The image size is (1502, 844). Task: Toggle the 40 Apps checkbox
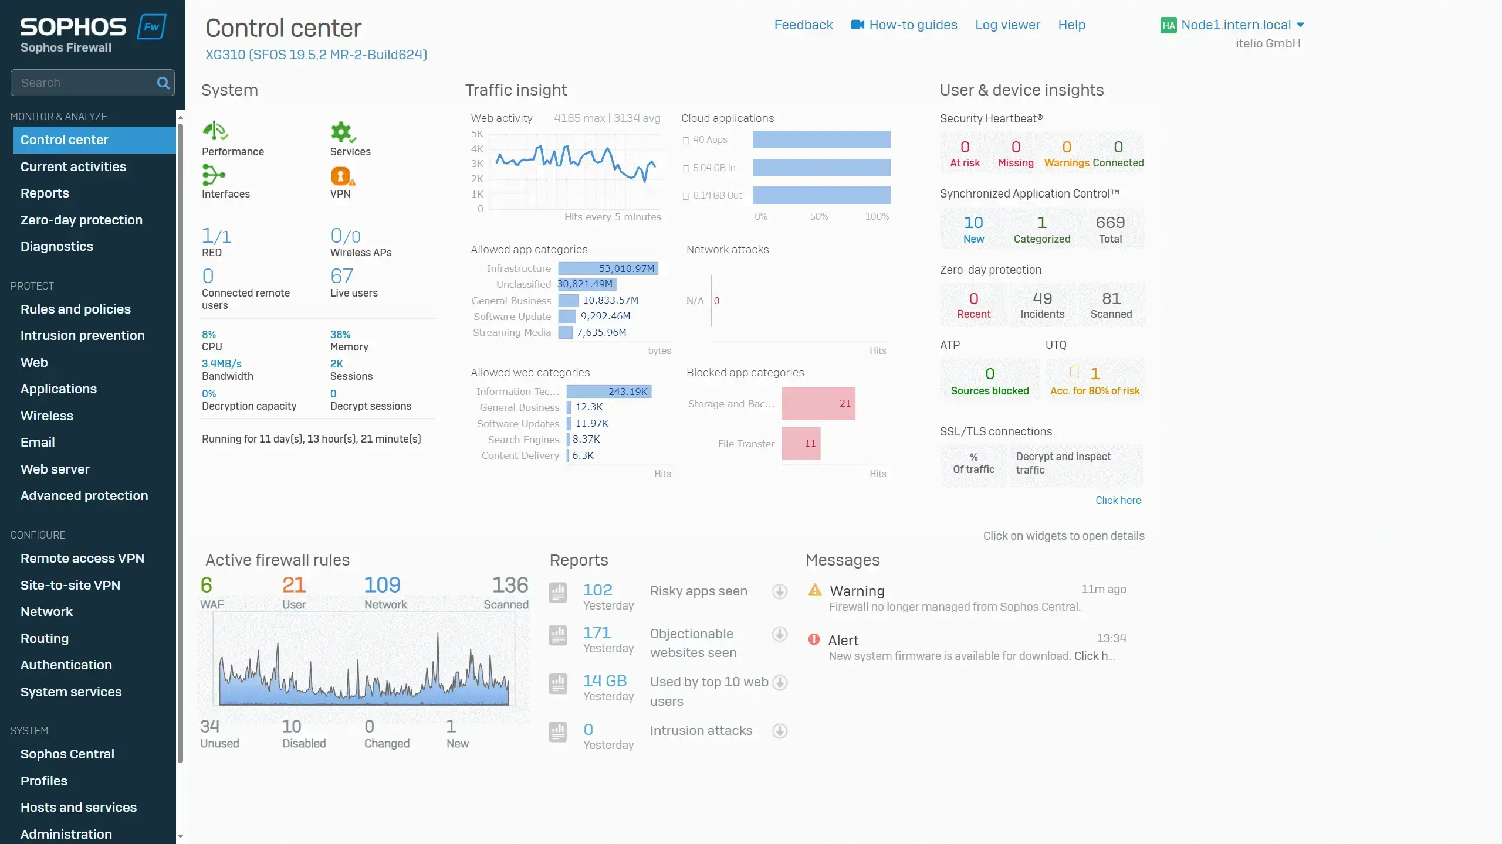[685, 141]
